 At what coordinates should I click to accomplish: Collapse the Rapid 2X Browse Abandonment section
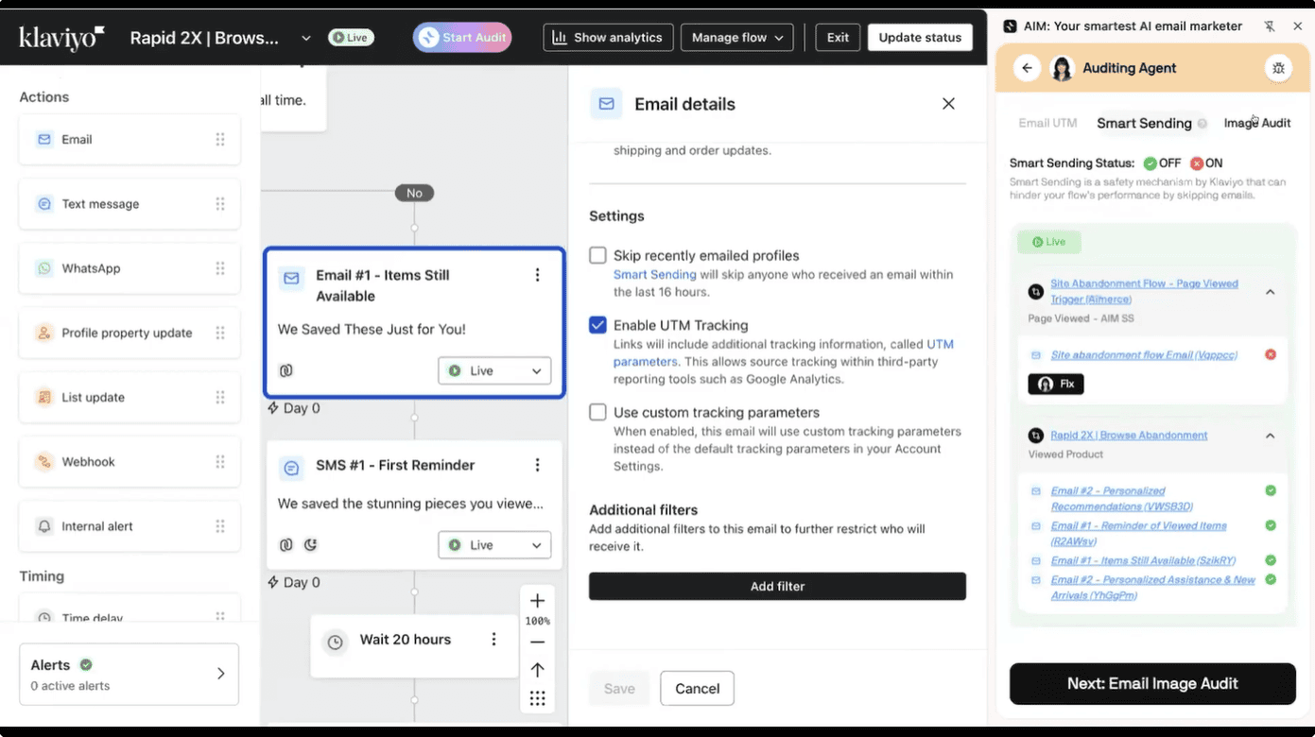[x=1270, y=436]
